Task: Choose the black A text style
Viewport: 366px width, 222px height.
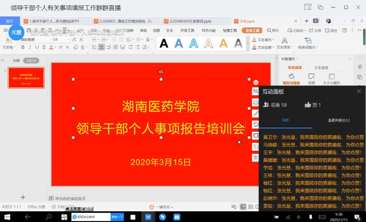Action: tap(164, 44)
